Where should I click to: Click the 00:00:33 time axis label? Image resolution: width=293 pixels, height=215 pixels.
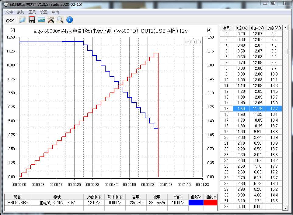point(93,185)
